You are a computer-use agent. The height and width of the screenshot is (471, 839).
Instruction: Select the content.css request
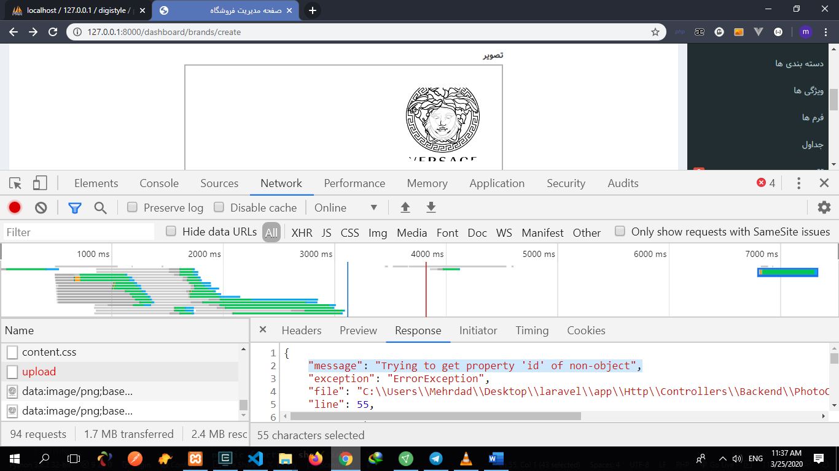coord(120,352)
